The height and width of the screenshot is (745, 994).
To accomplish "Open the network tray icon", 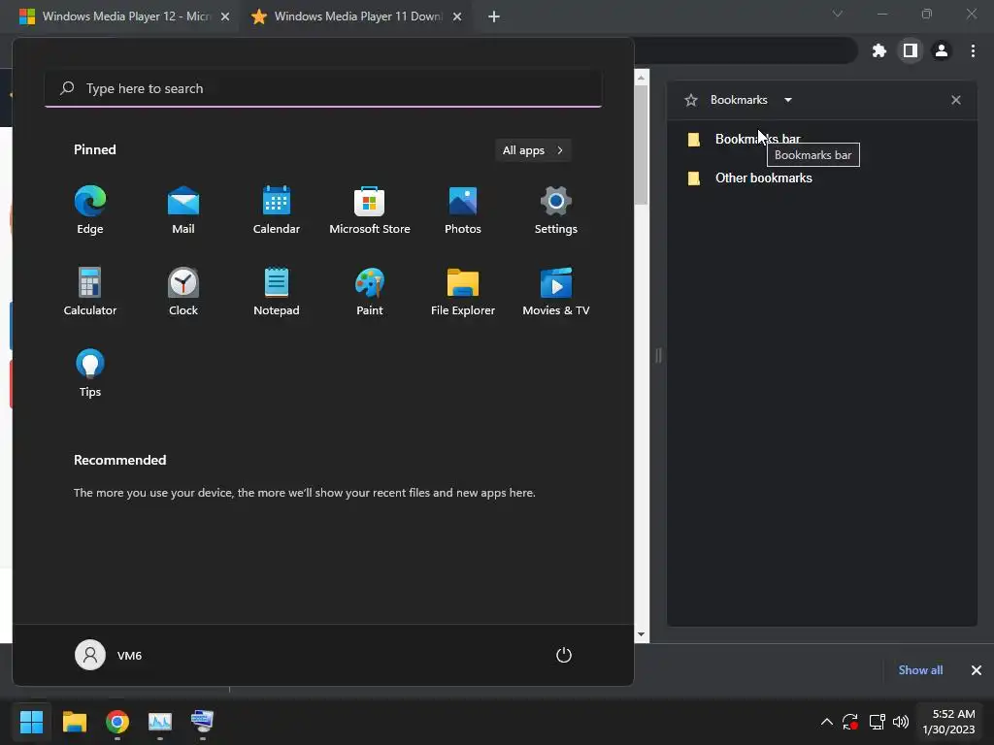I will pos(877,722).
